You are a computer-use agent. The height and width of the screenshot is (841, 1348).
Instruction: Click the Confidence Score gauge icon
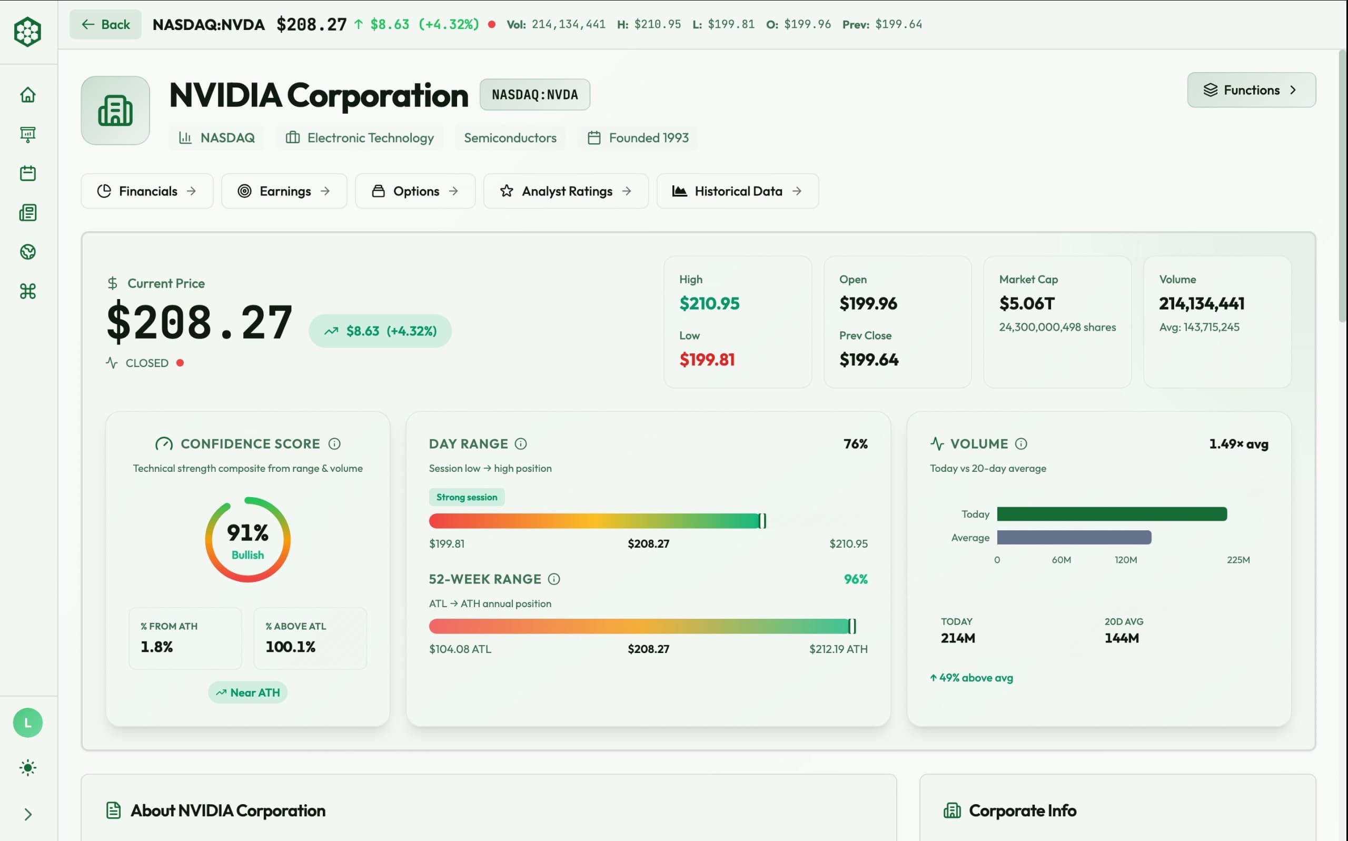(x=164, y=444)
